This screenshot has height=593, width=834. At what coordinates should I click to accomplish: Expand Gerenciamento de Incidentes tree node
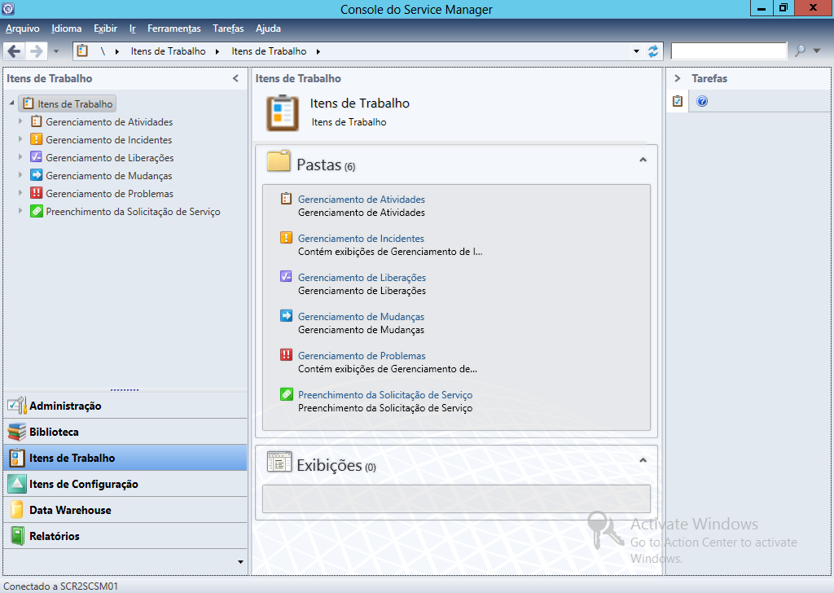(x=21, y=140)
